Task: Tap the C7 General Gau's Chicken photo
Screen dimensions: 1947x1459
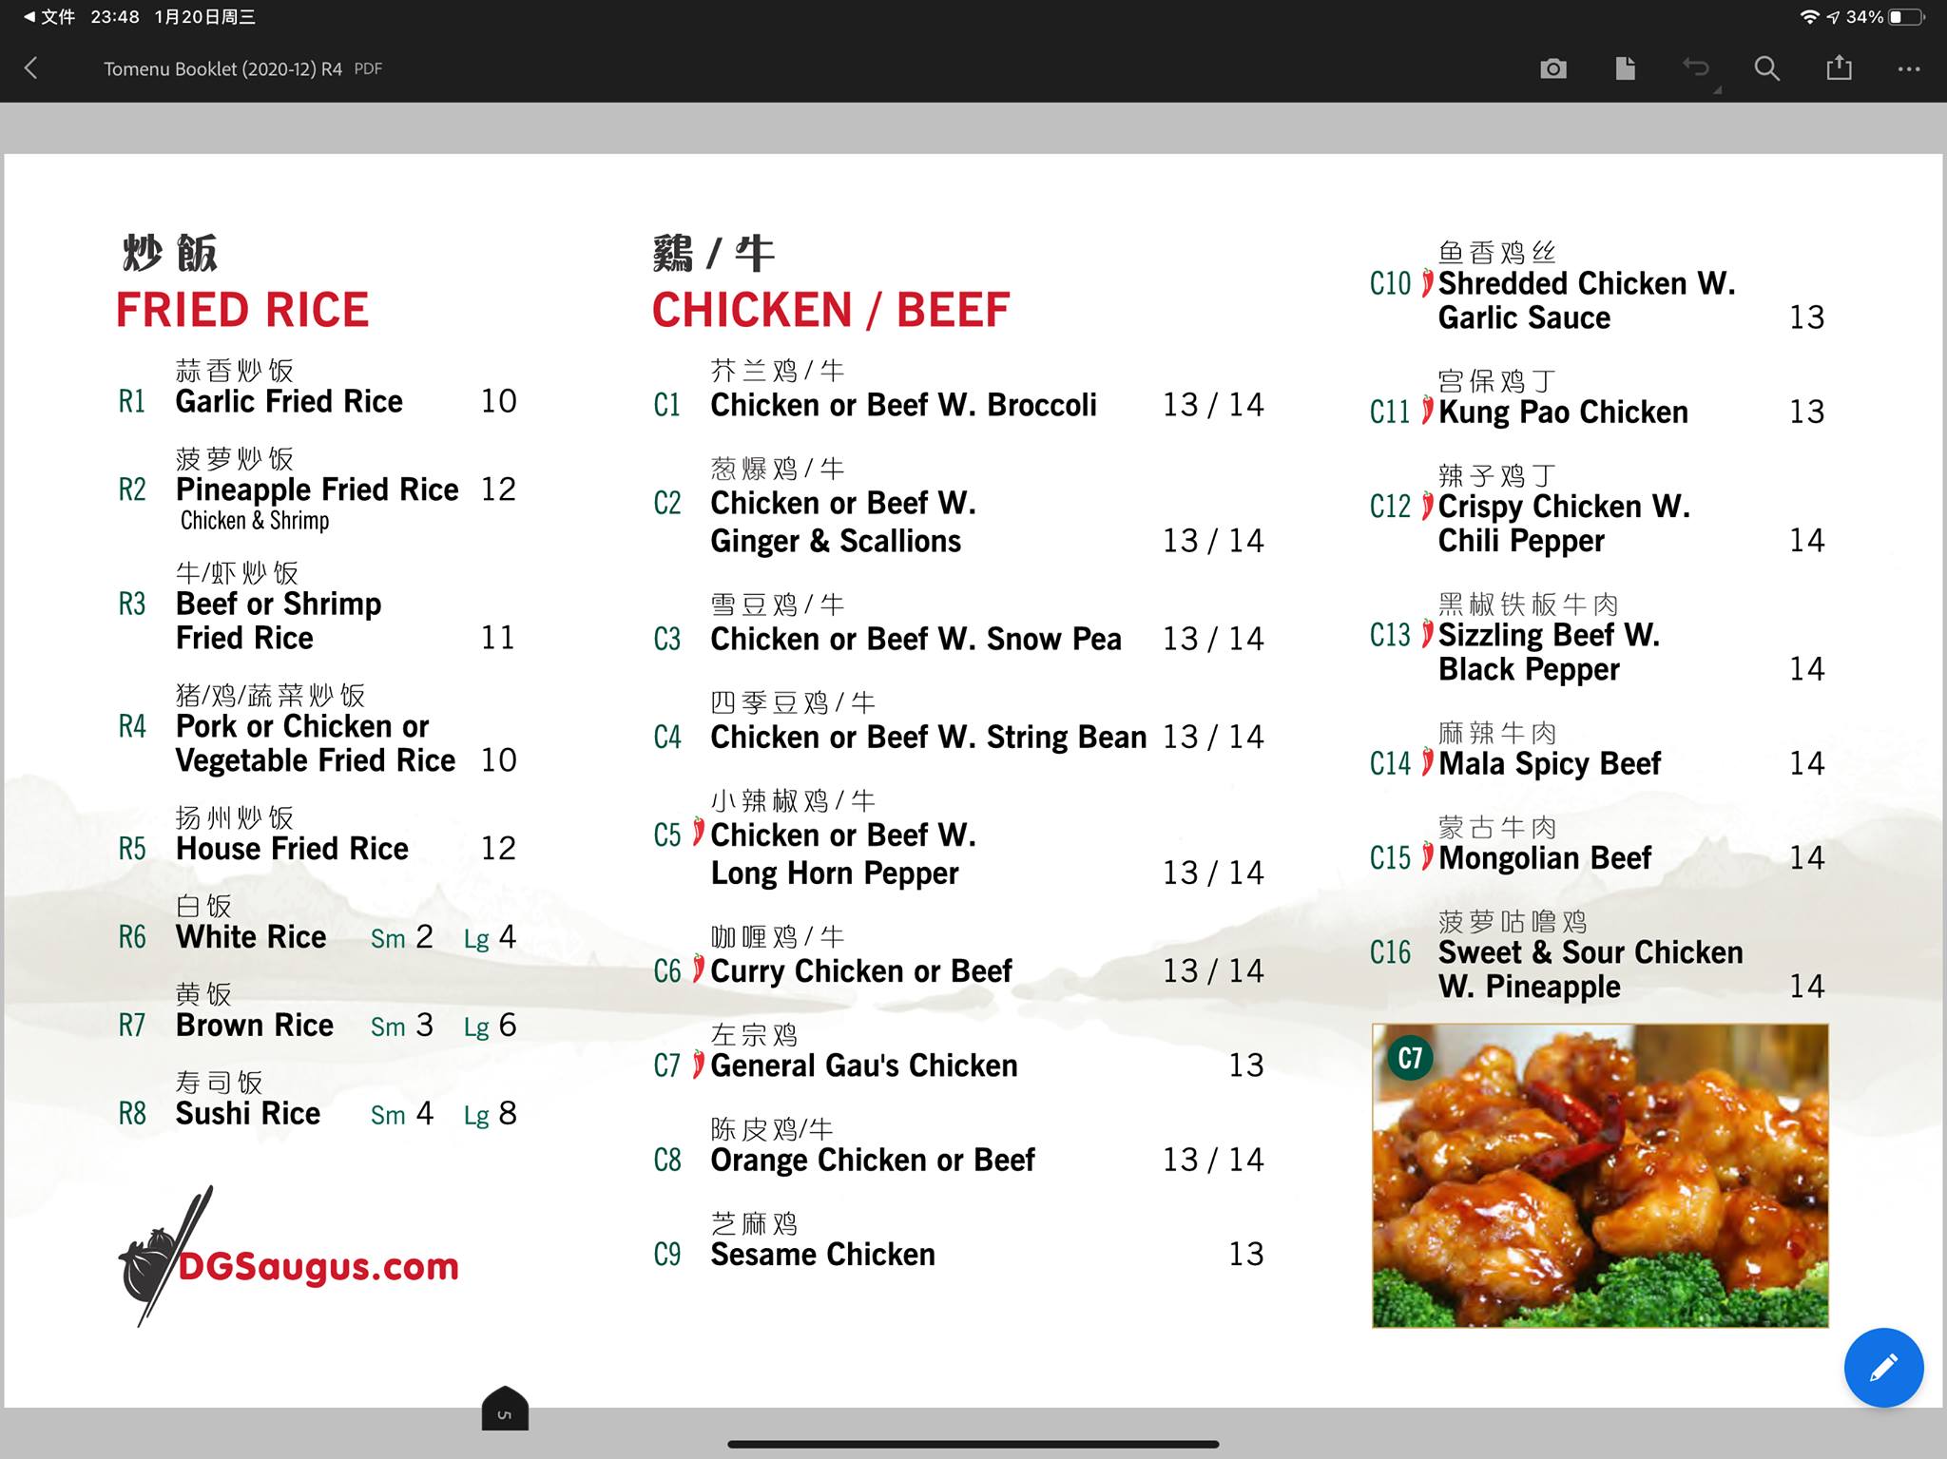Action: pyautogui.click(x=1599, y=1175)
